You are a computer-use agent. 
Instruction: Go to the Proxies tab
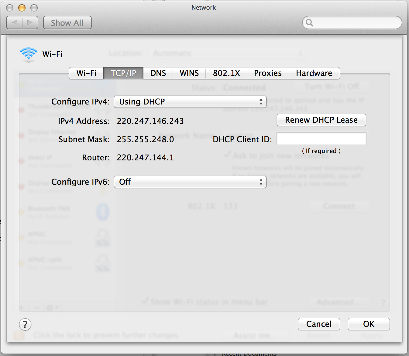point(268,73)
